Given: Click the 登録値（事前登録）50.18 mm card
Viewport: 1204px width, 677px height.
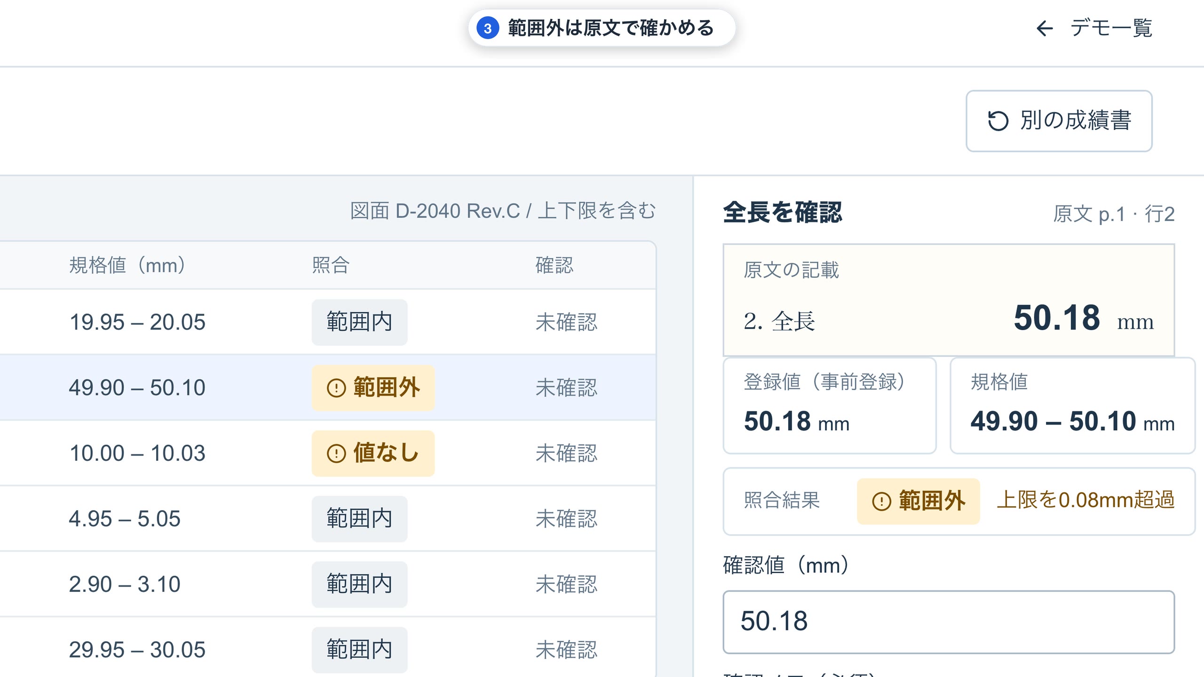Looking at the screenshot, I should [830, 405].
